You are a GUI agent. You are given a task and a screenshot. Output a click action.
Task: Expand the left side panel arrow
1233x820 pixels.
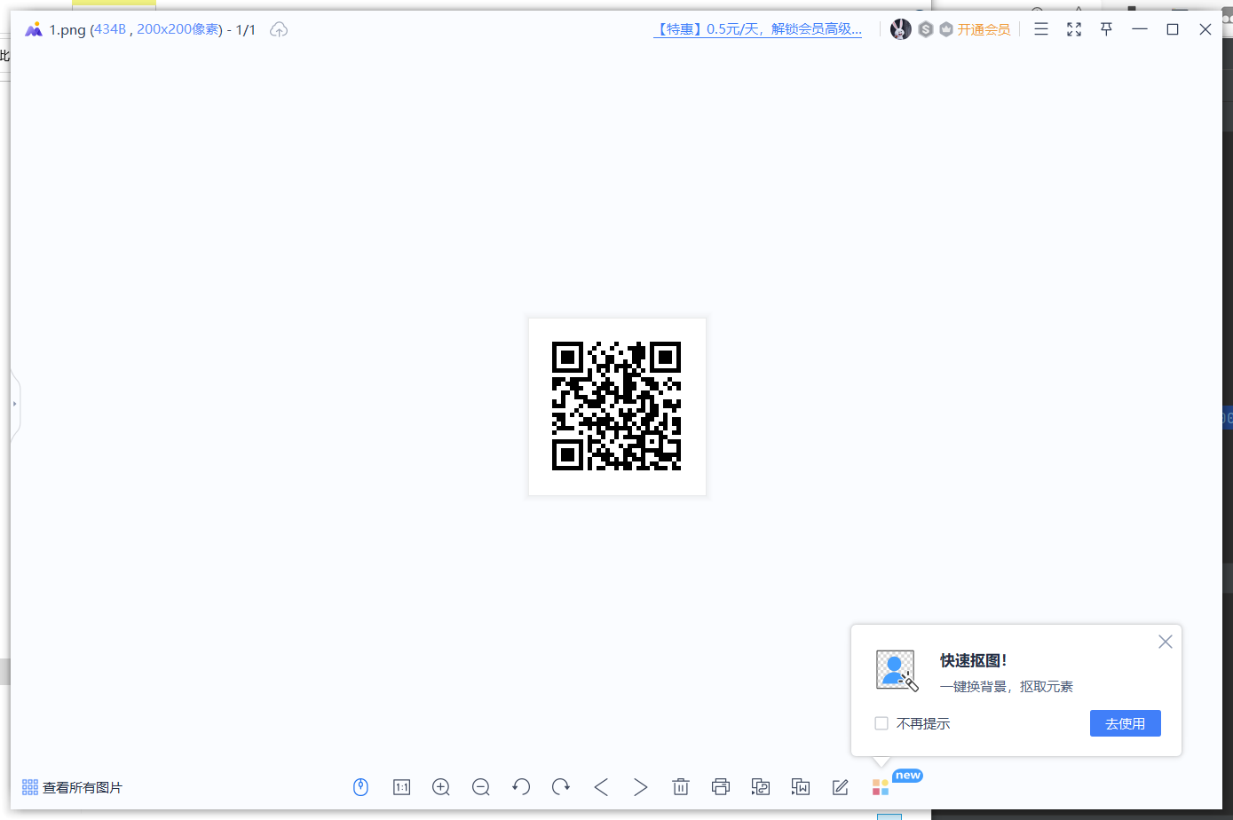[14, 404]
